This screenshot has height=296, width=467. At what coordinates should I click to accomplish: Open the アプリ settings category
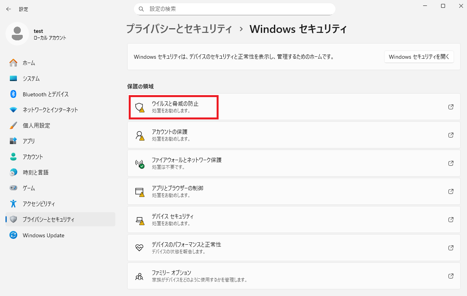pos(60,141)
